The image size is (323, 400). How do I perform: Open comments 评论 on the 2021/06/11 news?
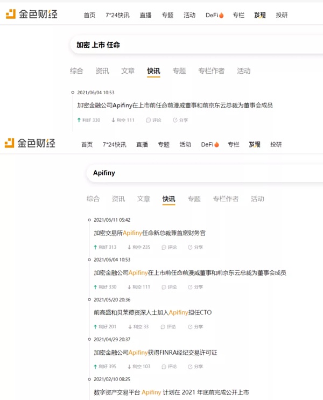coord(168,247)
